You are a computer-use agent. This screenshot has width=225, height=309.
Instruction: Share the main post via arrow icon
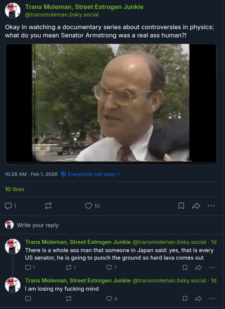click(196, 206)
